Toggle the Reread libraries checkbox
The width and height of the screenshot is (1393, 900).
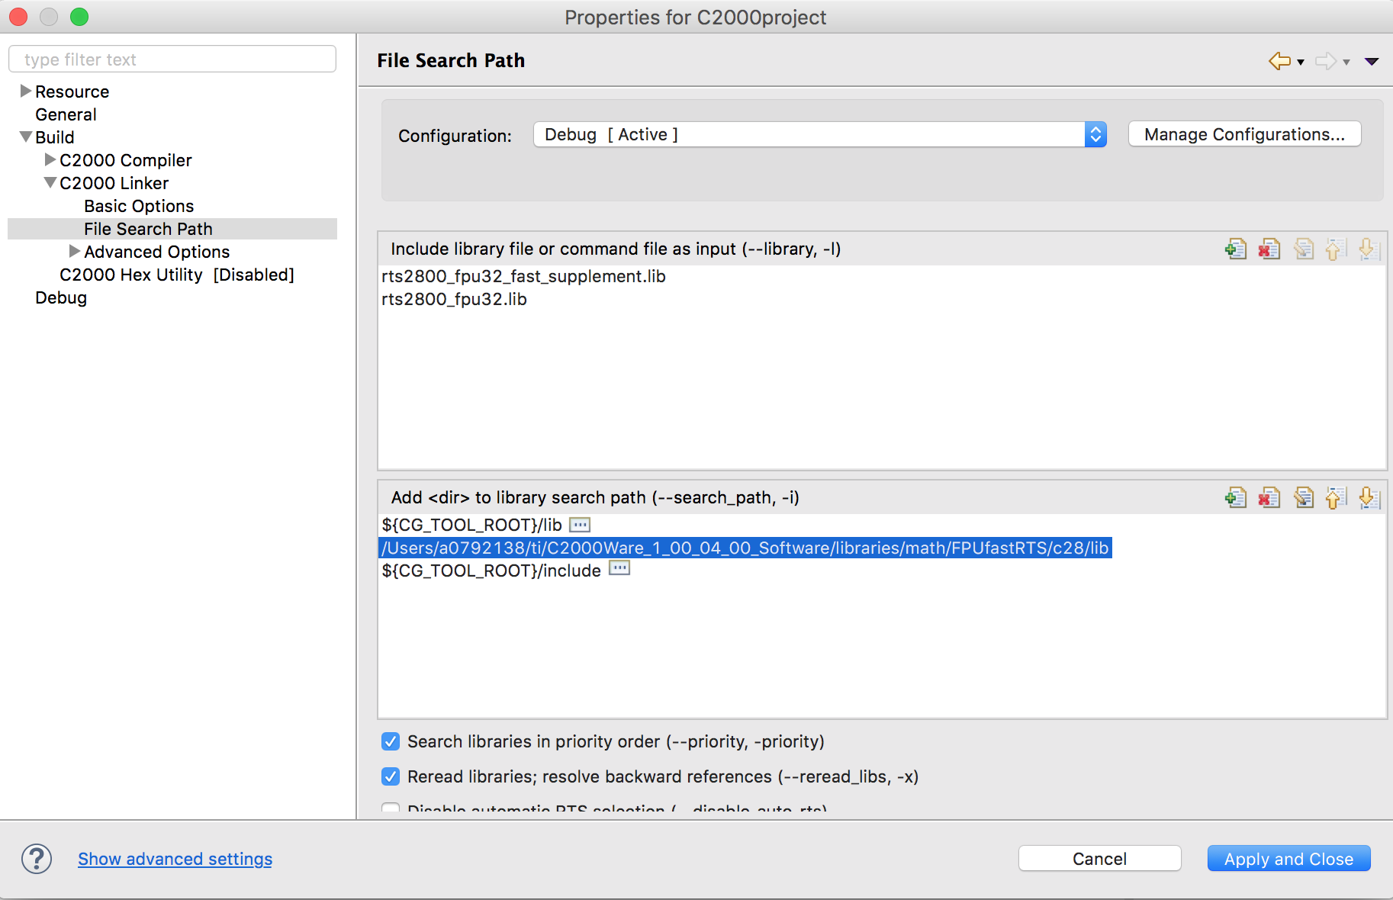[x=391, y=776]
